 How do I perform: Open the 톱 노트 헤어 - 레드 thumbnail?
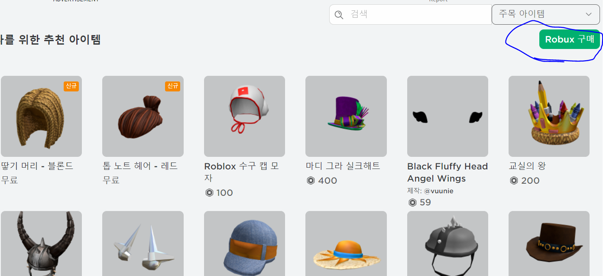(143, 116)
